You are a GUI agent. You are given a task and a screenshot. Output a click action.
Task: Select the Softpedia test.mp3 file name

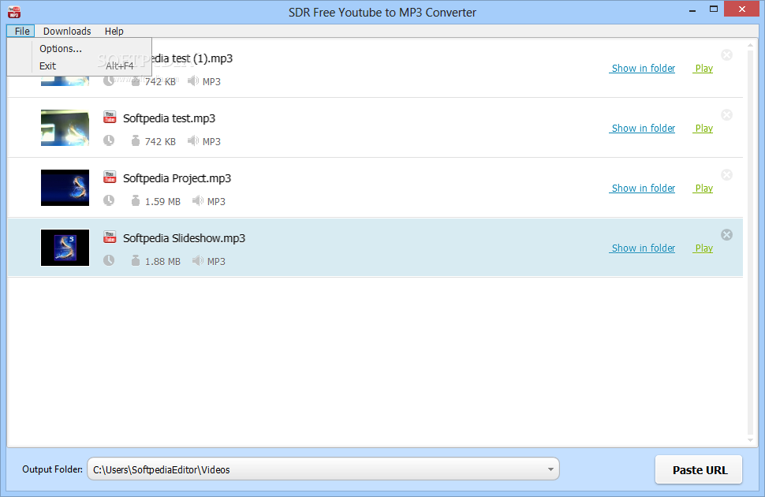tap(169, 118)
